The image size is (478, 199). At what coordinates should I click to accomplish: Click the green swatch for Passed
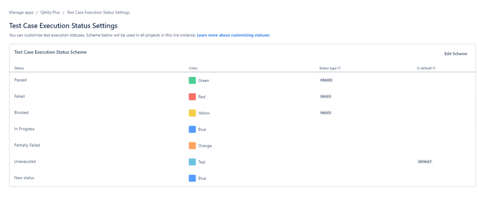point(192,80)
